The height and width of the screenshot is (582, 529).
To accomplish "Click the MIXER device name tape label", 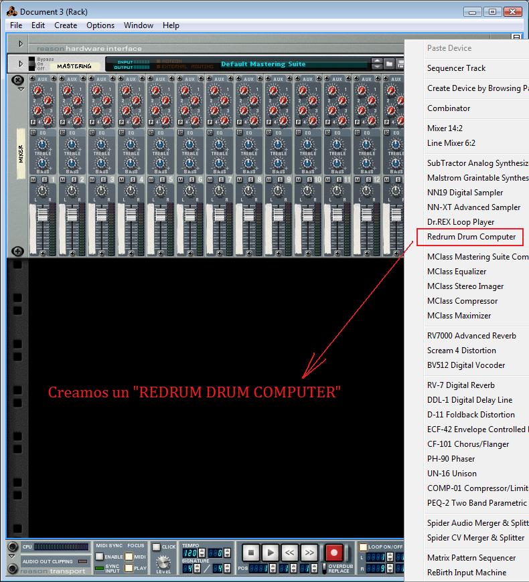I will [x=21, y=154].
